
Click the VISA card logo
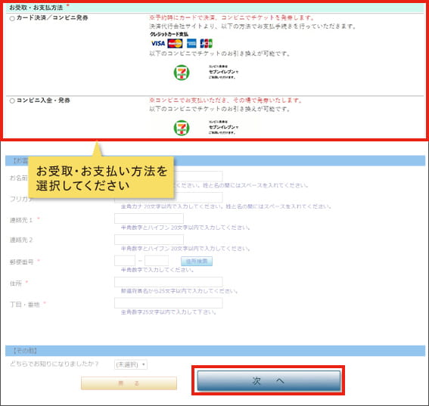(158, 43)
